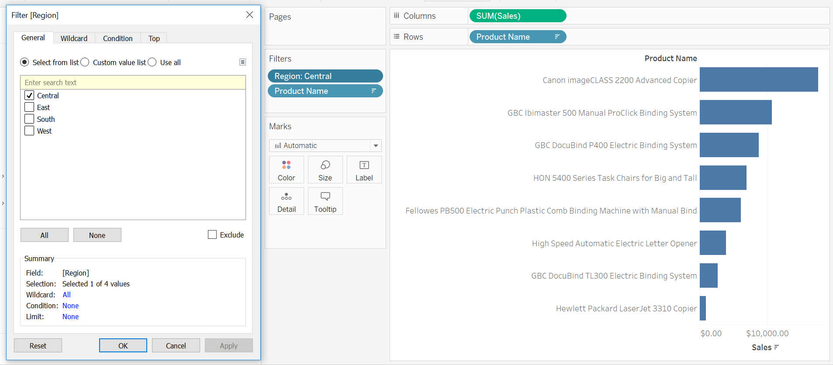Select the HON 5400 Series chairs bar
Image resolution: width=833 pixels, height=365 pixels.
point(723,178)
